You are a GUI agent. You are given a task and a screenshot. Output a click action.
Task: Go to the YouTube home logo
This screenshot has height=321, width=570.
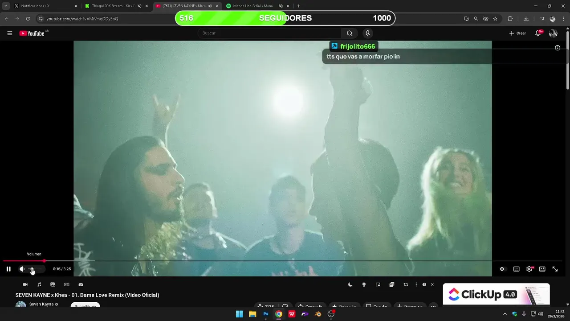[32, 33]
